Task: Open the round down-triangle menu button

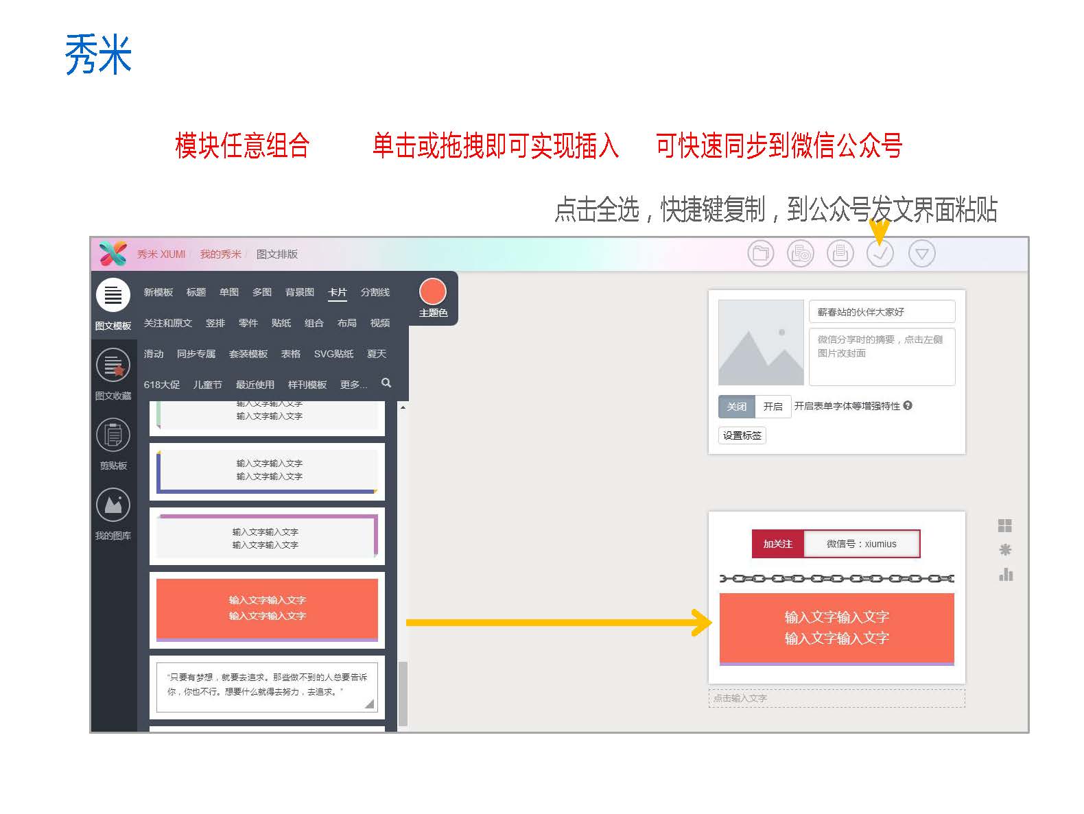Action: [922, 254]
